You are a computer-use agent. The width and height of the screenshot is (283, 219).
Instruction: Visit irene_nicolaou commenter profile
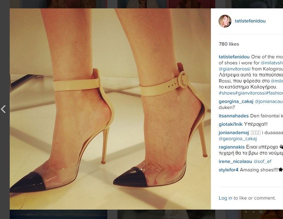pyautogui.click(x=235, y=161)
